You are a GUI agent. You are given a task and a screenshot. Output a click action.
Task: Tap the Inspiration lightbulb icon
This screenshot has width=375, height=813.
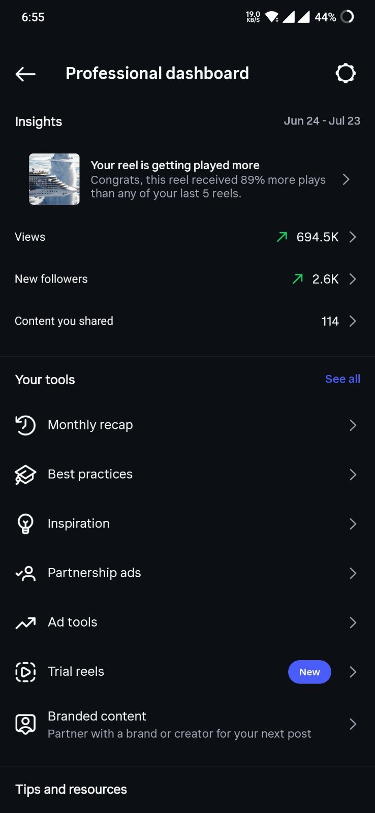tap(25, 524)
